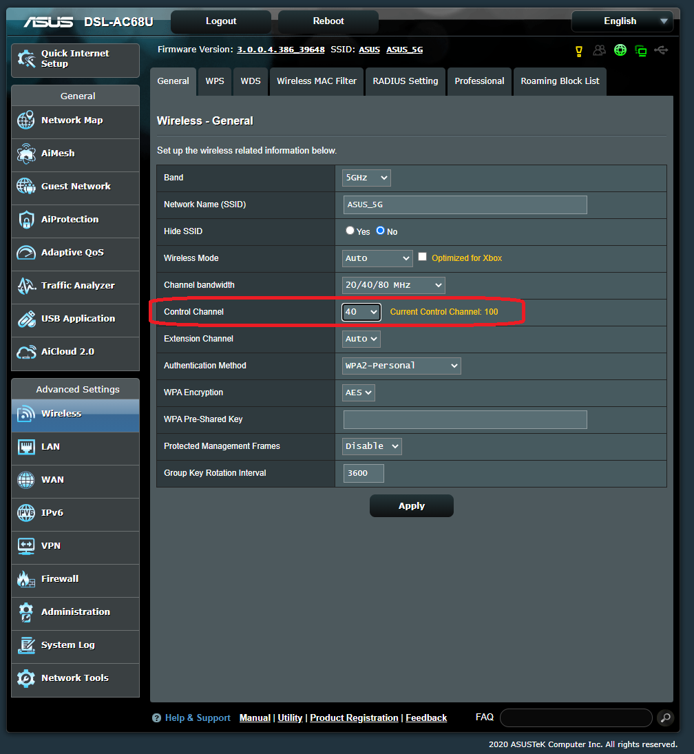Enable the Optimized for Xbox checkbox

422,257
